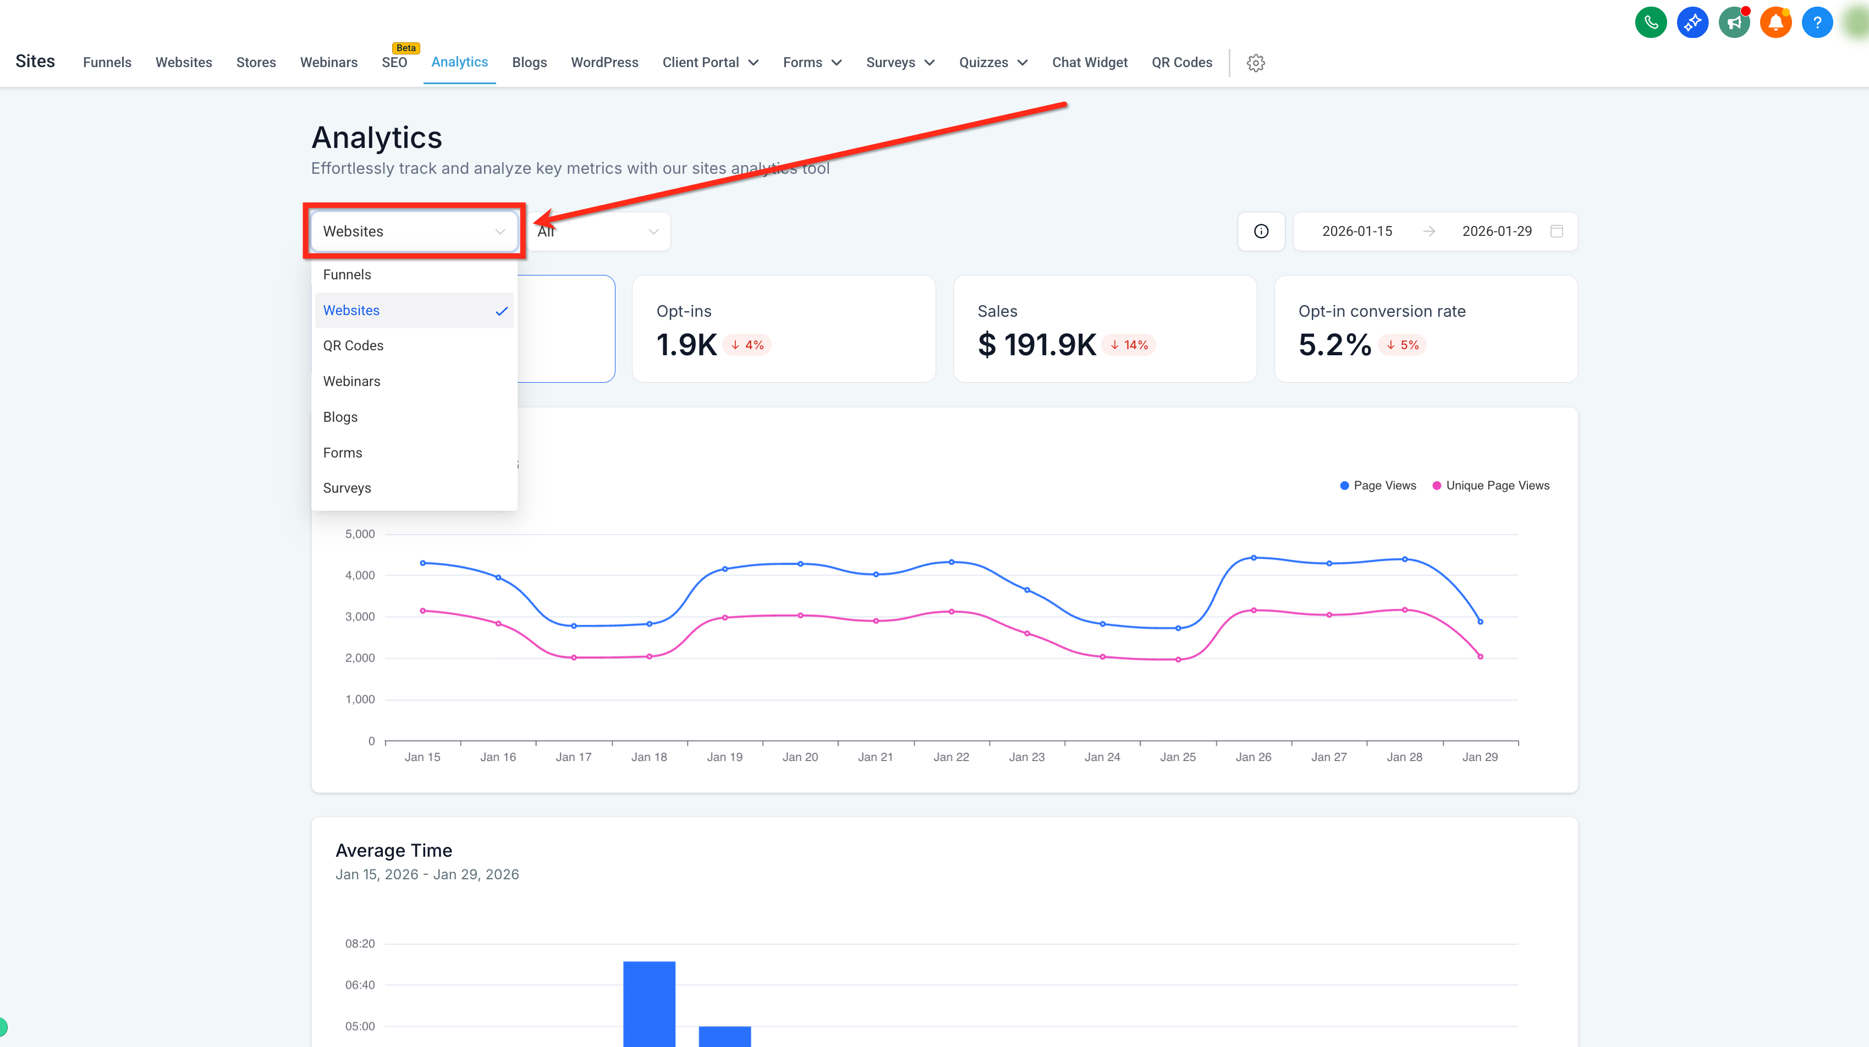The image size is (1869, 1047).
Task: Select QR Codes in the dropdown list
Action: [x=414, y=346]
